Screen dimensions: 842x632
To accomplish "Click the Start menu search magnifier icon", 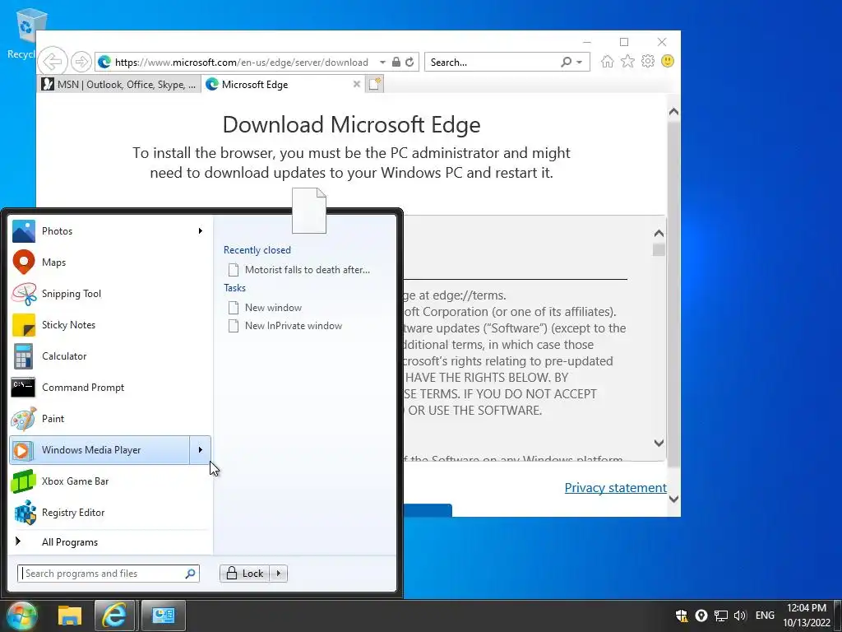I will [190, 574].
